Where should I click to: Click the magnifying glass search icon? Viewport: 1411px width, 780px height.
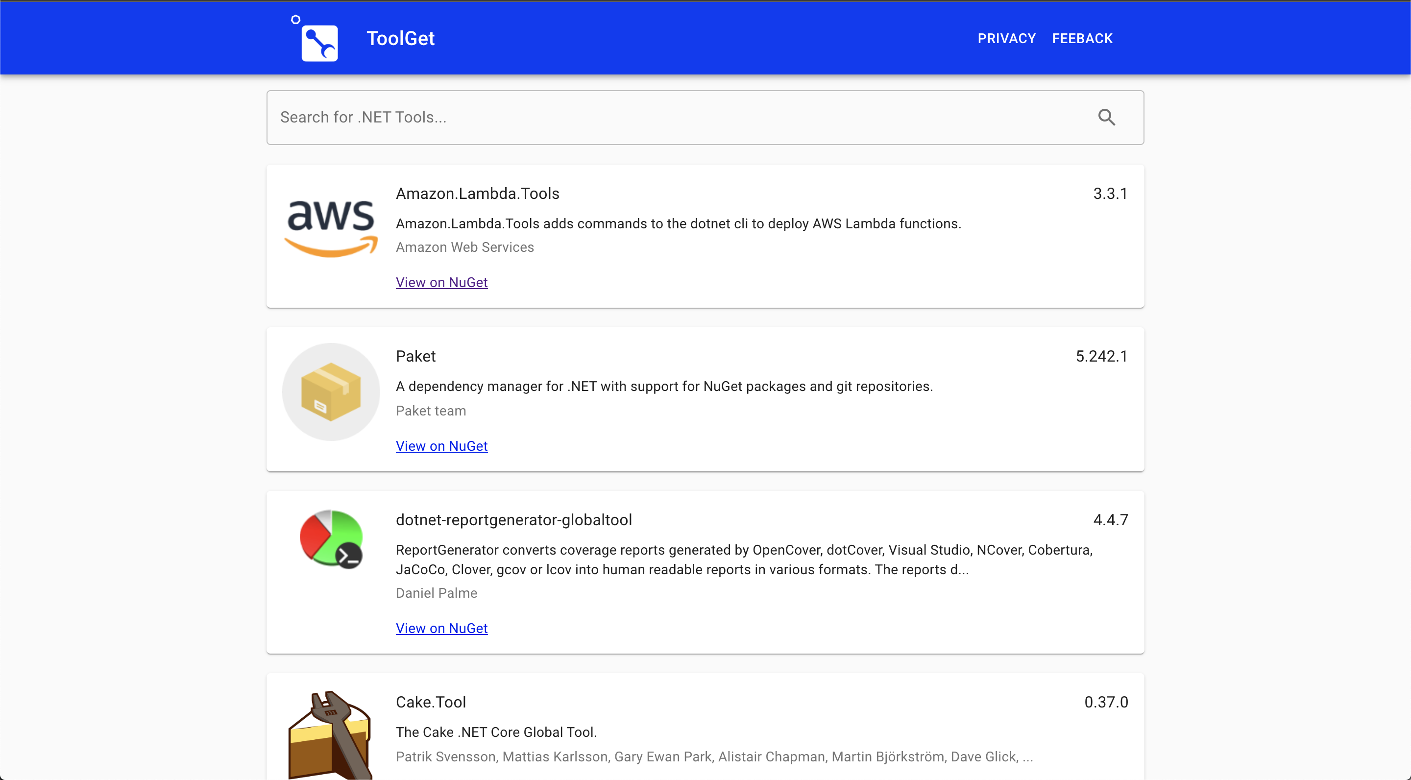[x=1106, y=117]
